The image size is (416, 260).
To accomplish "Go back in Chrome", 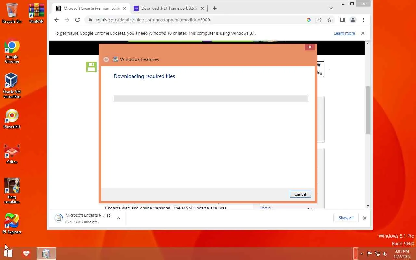I will click(x=57, y=20).
